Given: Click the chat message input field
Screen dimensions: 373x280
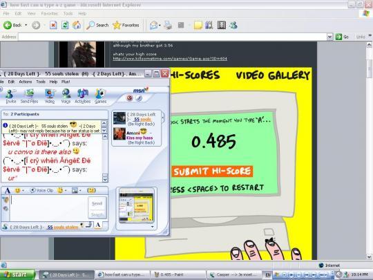Looking at the screenshot, I should [x=49, y=207].
